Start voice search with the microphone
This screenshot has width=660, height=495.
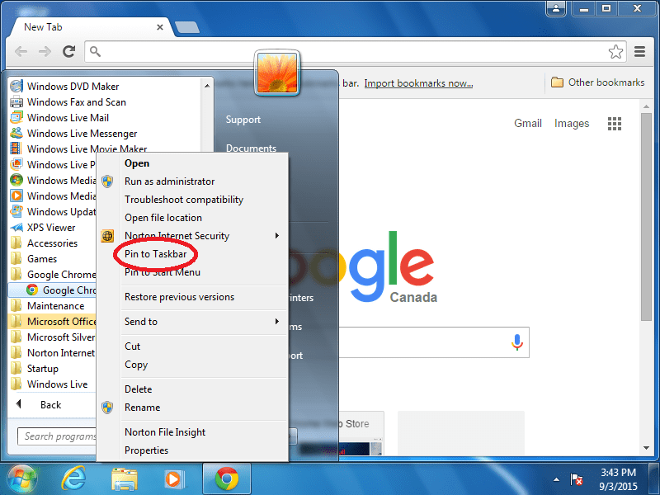point(517,342)
